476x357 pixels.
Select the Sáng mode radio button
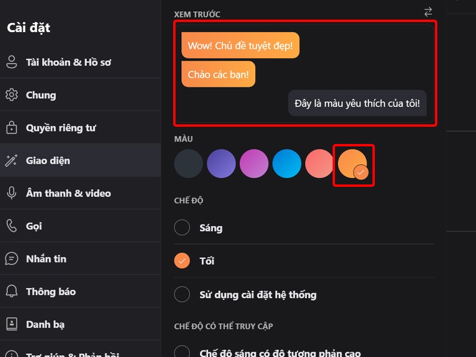click(x=182, y=227)
